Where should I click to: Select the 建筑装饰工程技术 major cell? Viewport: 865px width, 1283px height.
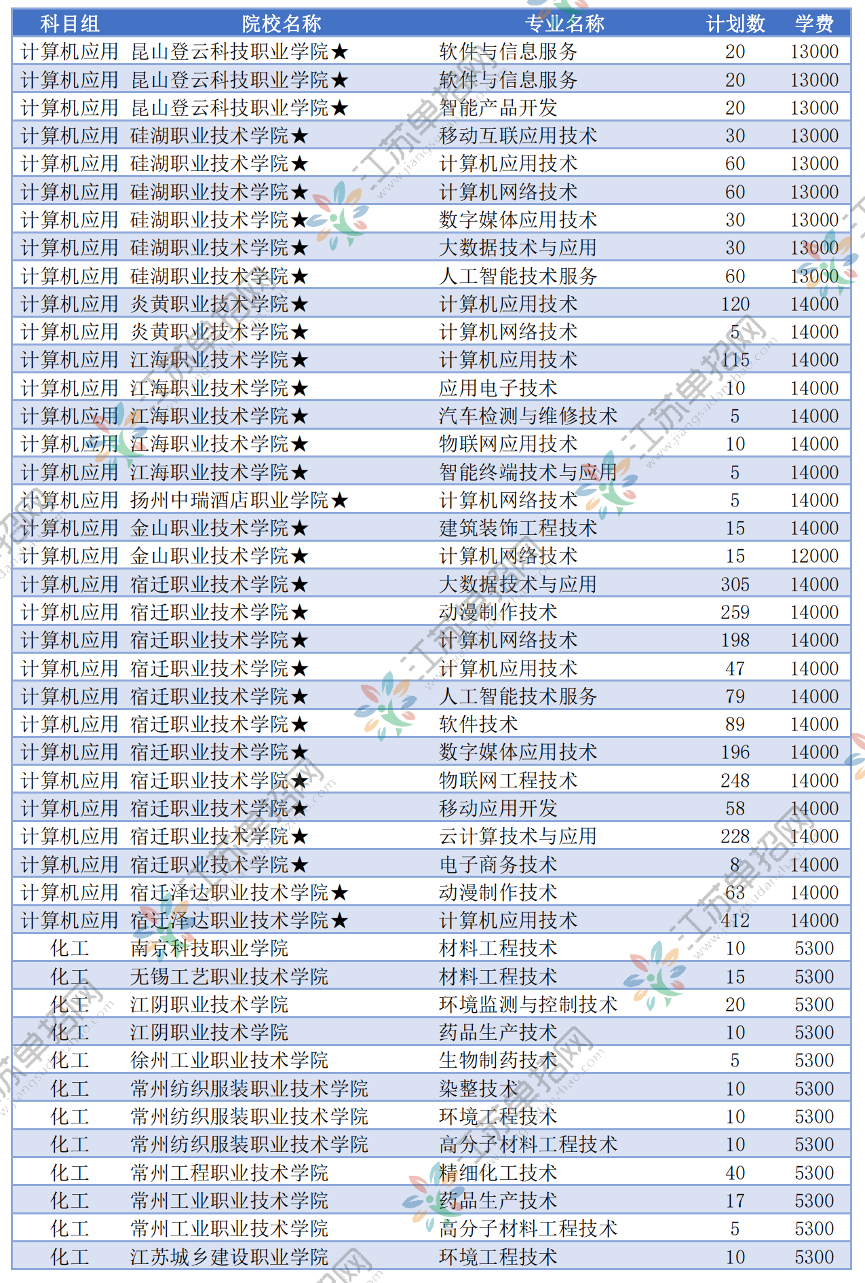(518, 528)
